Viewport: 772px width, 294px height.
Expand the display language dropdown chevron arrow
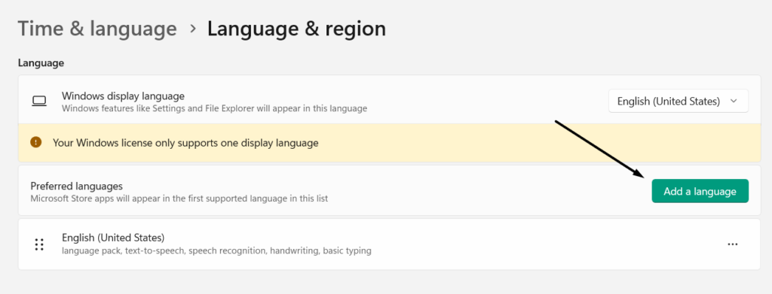point(734,101)
